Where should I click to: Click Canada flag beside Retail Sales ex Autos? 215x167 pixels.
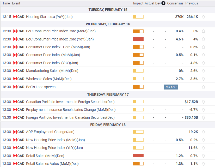15,164
